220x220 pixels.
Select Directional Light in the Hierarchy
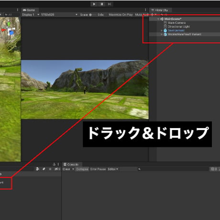click(179, 27)
